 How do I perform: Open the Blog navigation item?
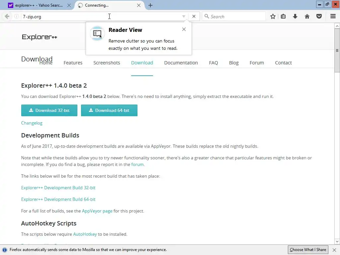point(234,63)
